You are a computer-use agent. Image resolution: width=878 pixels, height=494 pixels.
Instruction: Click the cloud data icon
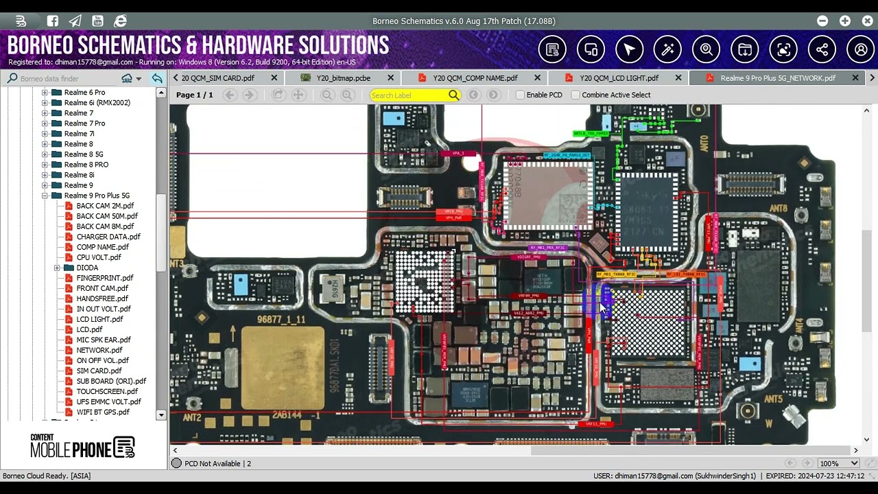pyautogui.click(x=127, y=78)
